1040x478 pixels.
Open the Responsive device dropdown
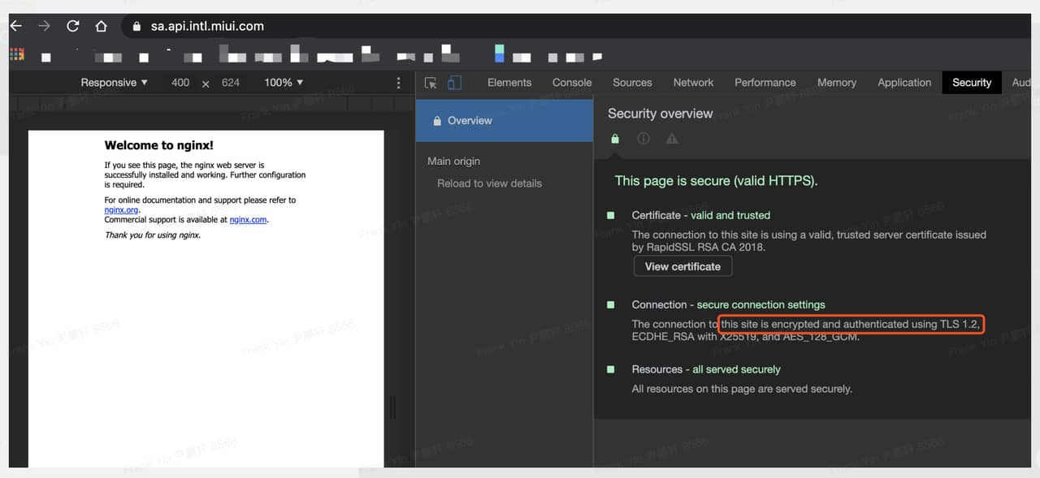pyautogui.click(x=114, y=83)
